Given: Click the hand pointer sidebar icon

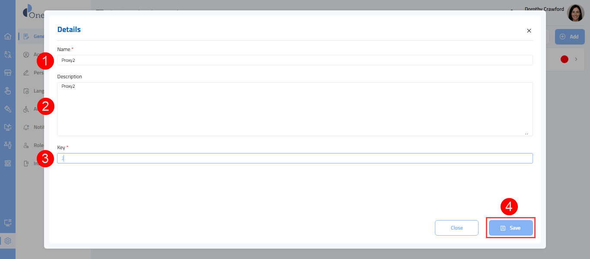Looking at the screenshot, I should tap(8, 91).
